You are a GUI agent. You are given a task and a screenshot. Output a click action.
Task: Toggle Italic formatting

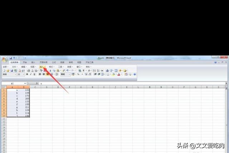31,74
